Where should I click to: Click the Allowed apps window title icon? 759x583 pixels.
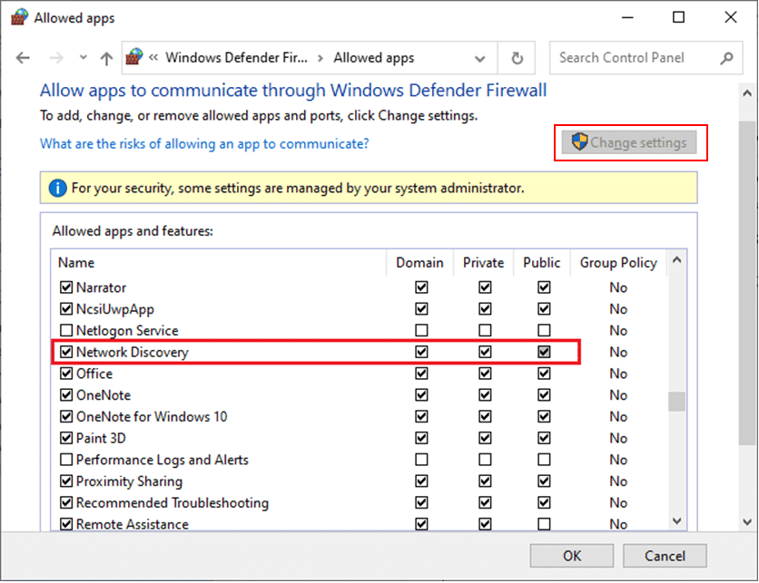coord(20,16)
